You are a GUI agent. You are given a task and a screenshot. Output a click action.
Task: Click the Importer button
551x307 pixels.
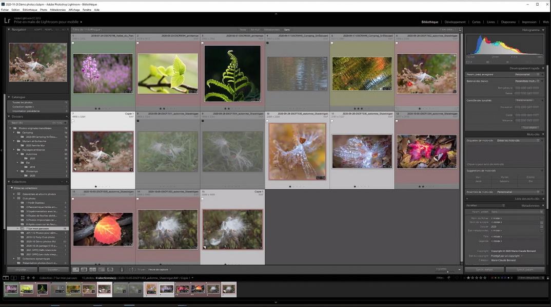click(x=22, y=269)
